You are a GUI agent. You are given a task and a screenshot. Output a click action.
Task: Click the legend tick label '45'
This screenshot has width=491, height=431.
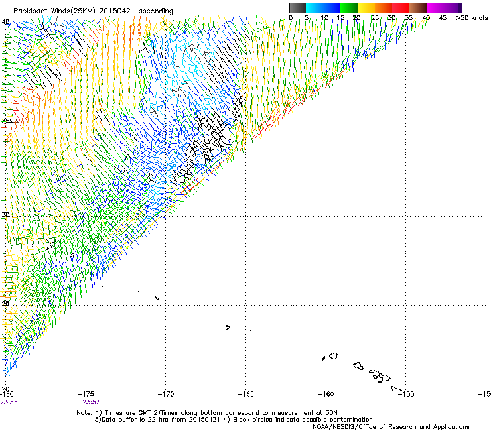click(x=443, y=18)
